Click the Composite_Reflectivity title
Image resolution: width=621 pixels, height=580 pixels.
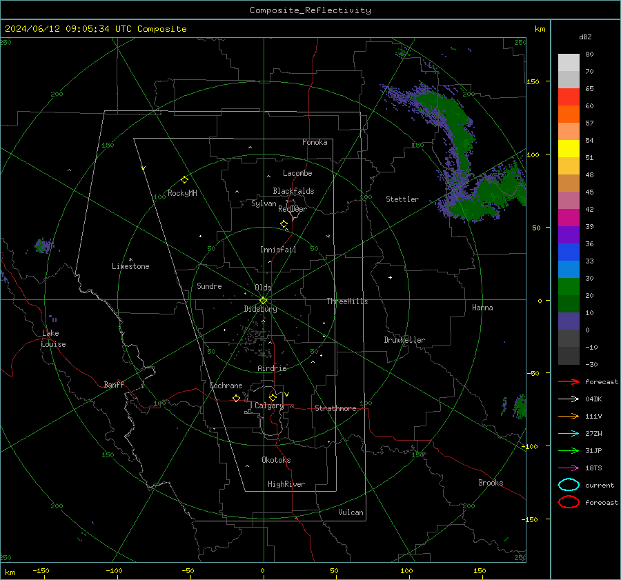310,10
